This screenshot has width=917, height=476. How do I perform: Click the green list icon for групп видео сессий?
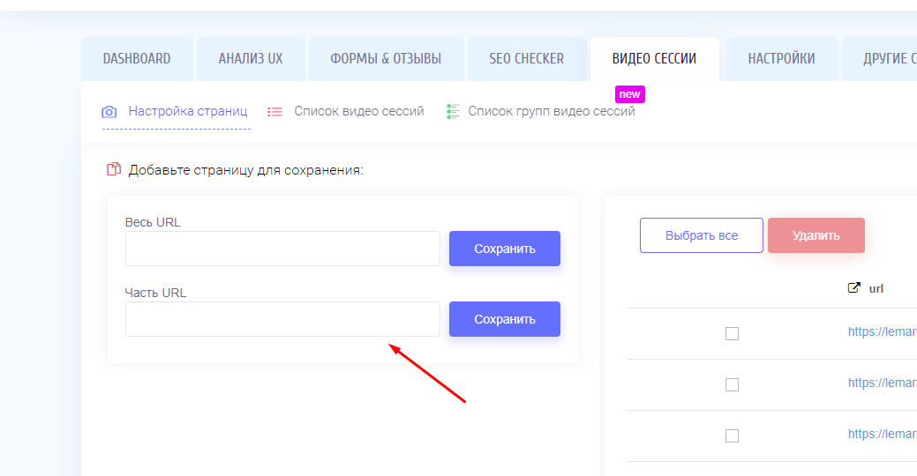tap(454, 112)
